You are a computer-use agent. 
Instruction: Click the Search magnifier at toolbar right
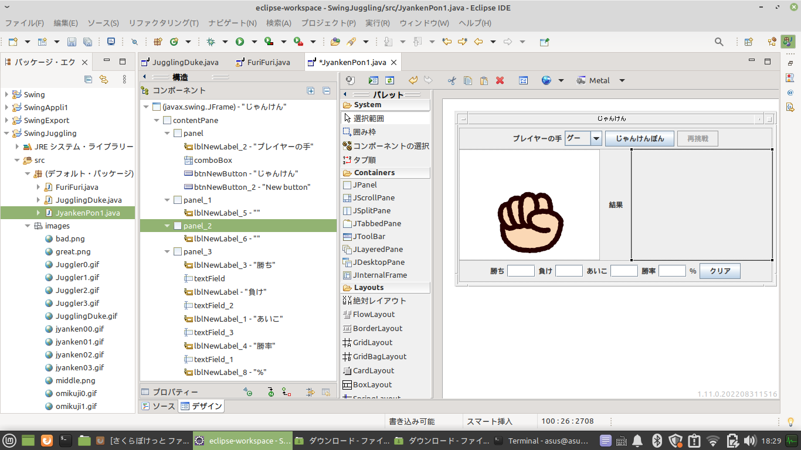(719, 42)
